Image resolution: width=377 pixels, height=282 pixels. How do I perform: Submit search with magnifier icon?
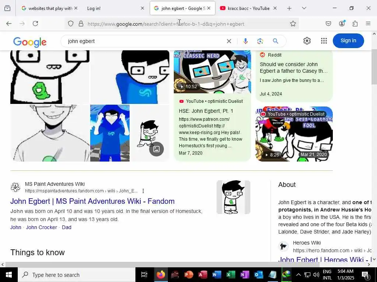pyautogui.click(x=275, y=41)
